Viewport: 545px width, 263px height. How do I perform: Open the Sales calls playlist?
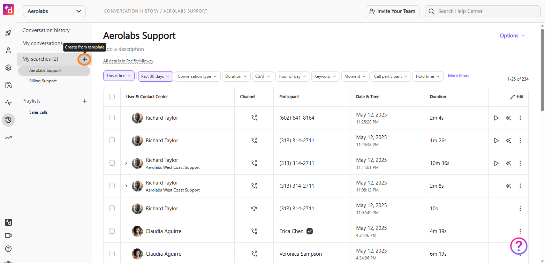38,112
